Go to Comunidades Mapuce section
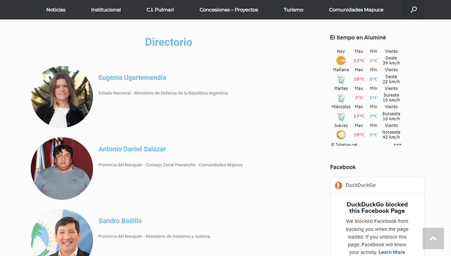 356,10
